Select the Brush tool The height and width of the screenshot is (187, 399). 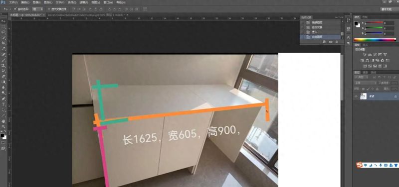click(x=3, y=60)
